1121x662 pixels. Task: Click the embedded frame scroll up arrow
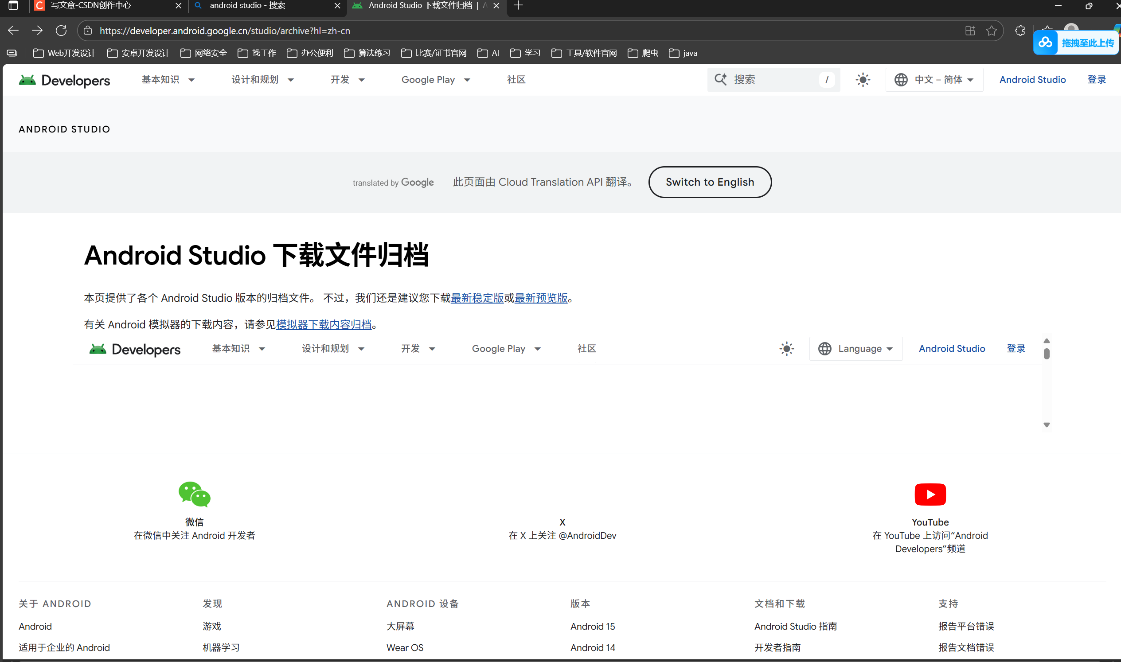tap(1047, 341)
